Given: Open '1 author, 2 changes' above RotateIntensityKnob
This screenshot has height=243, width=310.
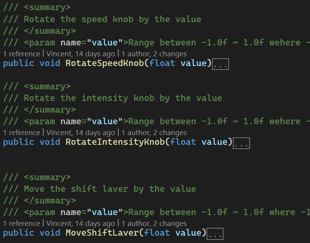Looking at the screenshot, I should [154, 133].
